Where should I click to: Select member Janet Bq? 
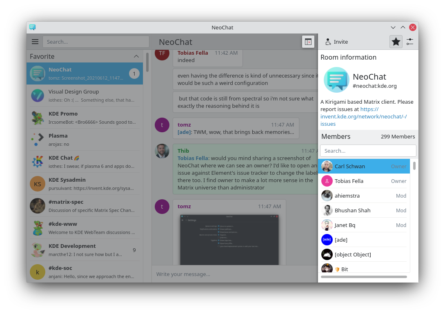click(364, 225)
